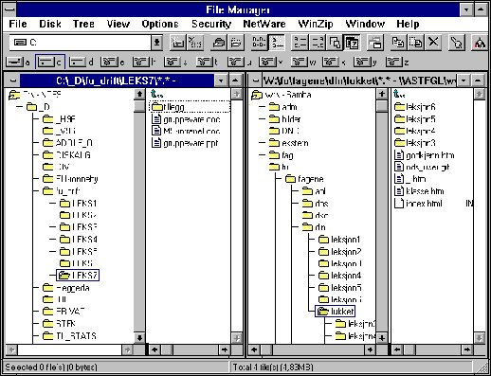Toggle the All File Details view button
Image resolution: width=491 pixels, height=376 pixels.
(277, 43)
